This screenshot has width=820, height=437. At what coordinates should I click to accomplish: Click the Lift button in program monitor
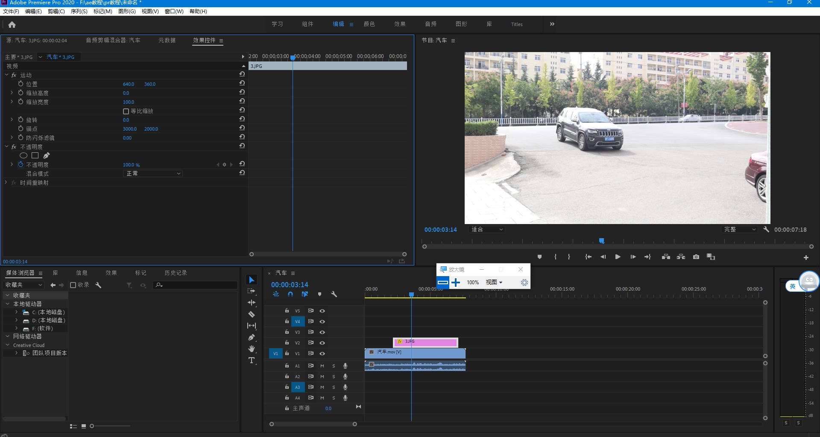pyautogui.click(x=666, y=257)
